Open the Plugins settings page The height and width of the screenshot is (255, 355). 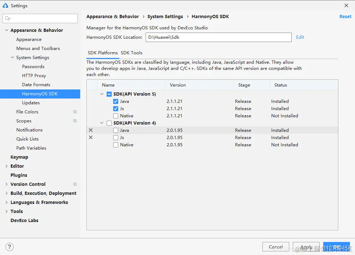(x=19, y=175)
